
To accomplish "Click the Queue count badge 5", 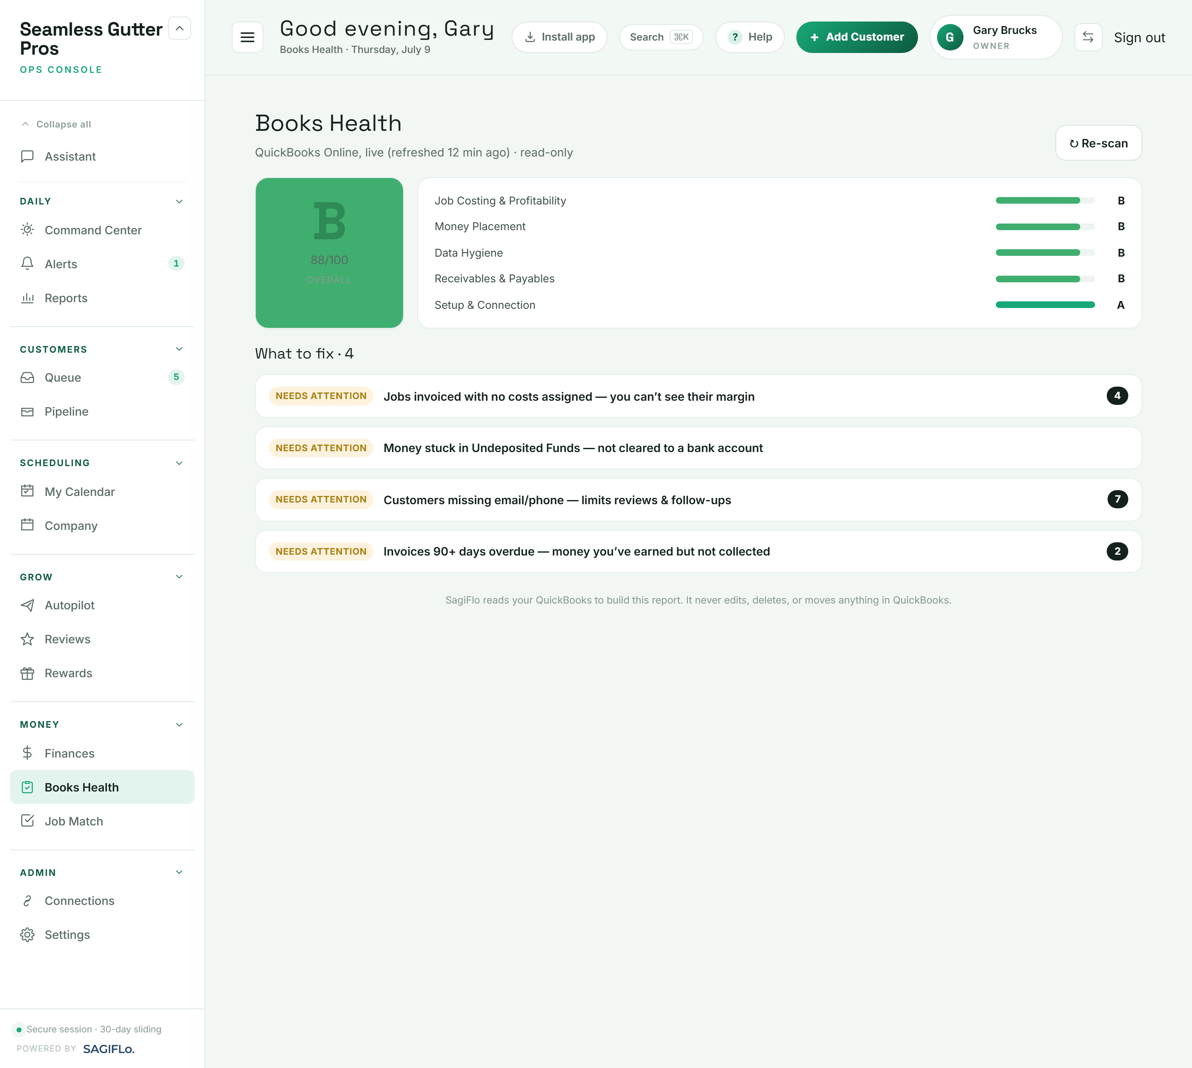I will point(176,378).
